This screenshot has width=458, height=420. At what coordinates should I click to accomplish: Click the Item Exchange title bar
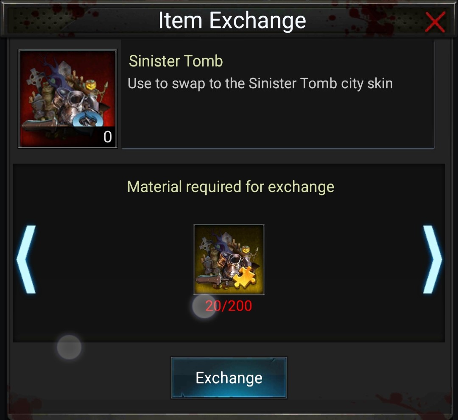coord(232,20)
